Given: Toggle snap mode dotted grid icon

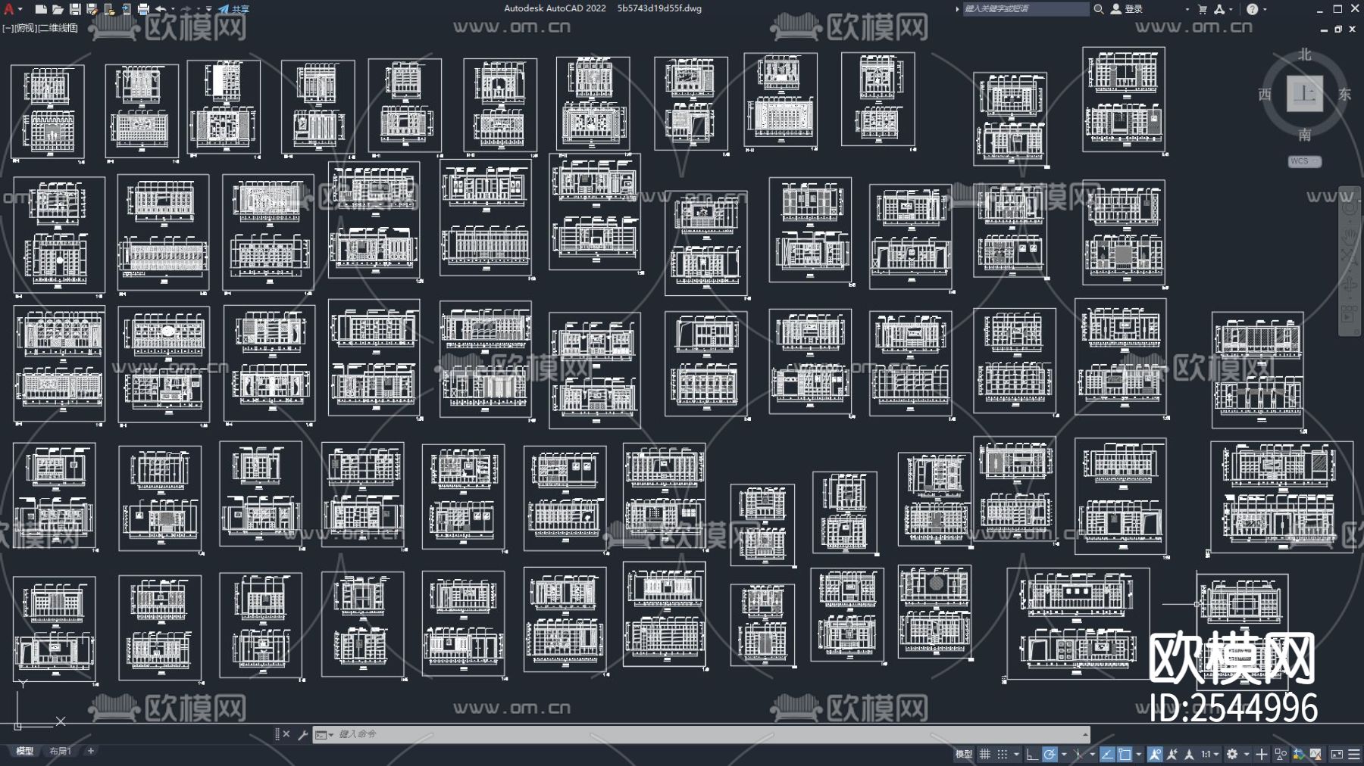Looking at the screenshot, I should (x=1002, y=754).
